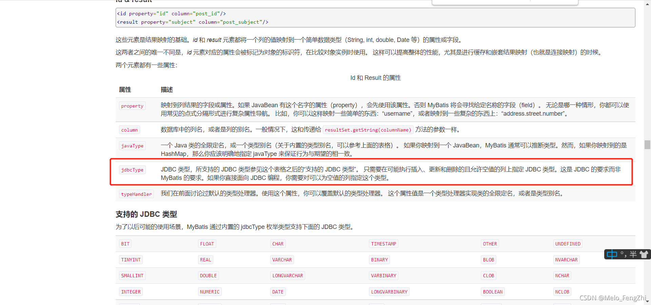The image size is (651, 305).
Task: Click the 'jdbcType' attribute tag
Action: 132,170
